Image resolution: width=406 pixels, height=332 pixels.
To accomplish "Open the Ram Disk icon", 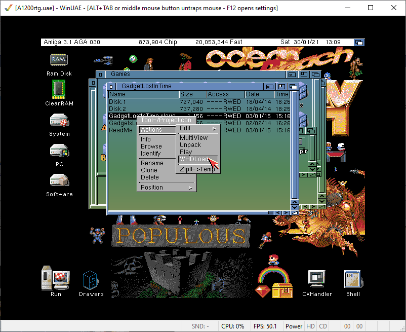I will click(x=59, y=60).
